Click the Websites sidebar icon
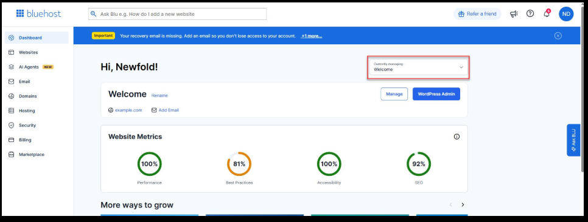588x222 pixels. pos(11,52)
